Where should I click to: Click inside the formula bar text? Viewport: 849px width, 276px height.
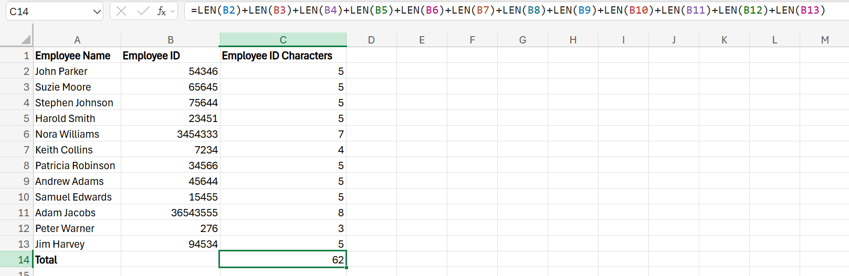click(508, 10)
